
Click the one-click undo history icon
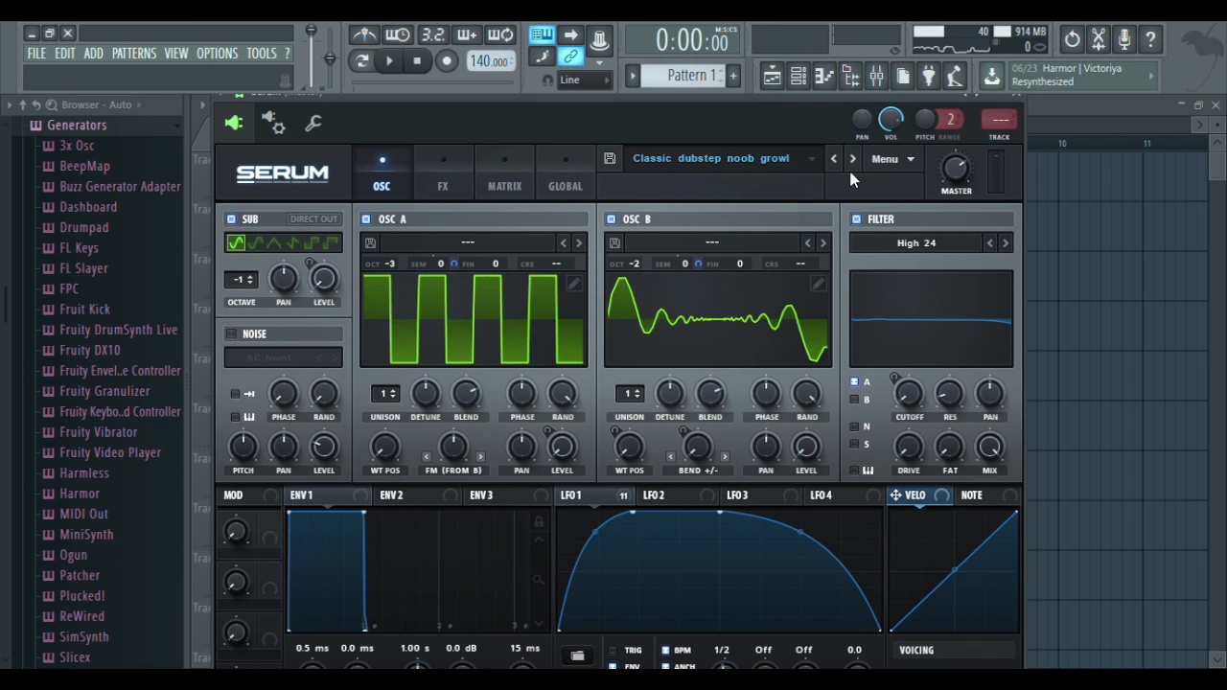(x=1072, y=39)
